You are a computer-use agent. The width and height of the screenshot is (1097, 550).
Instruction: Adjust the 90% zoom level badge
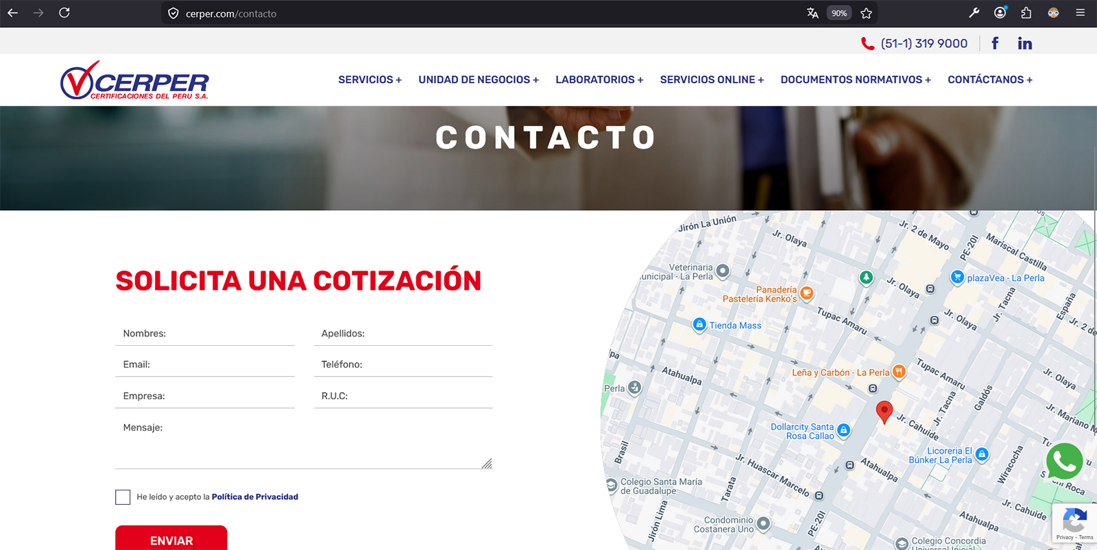click(839, 13)
